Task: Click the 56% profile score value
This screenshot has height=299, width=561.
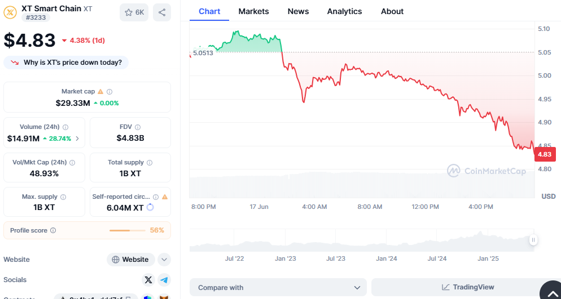Action: [157, 230]
